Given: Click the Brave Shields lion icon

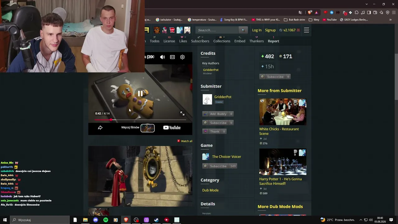Looking at the screenshot, I should click(x=310, y=12).
